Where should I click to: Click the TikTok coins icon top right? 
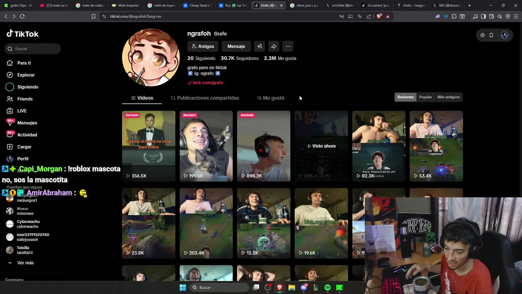click(482, 35)
